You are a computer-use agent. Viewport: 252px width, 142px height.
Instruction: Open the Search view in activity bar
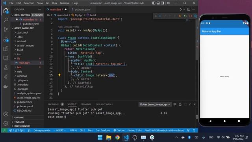click(6, 20)
